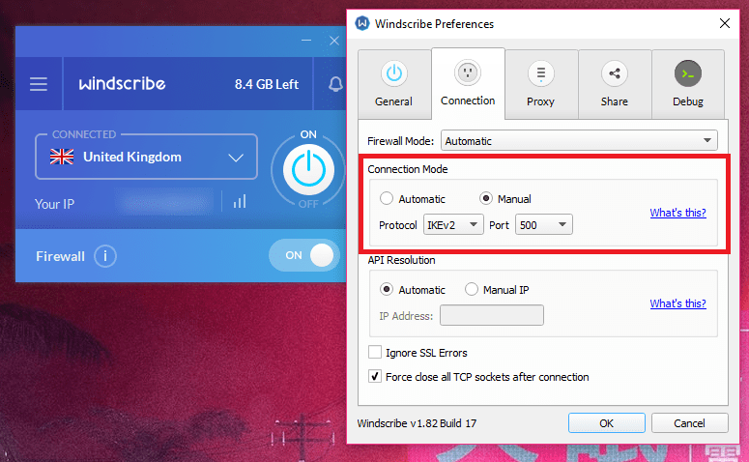Expand the Protocol IKEv2 dropdown

[x=453, y=225]
